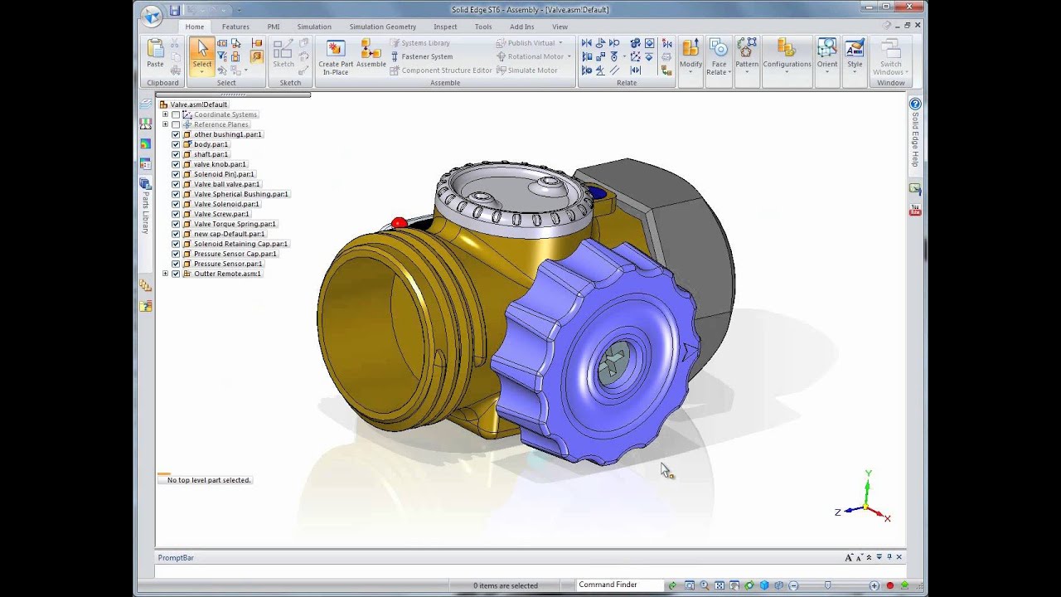
Task: Open the YouTube side panel icon
Action: pyautogui.click(x=915, y=211)
